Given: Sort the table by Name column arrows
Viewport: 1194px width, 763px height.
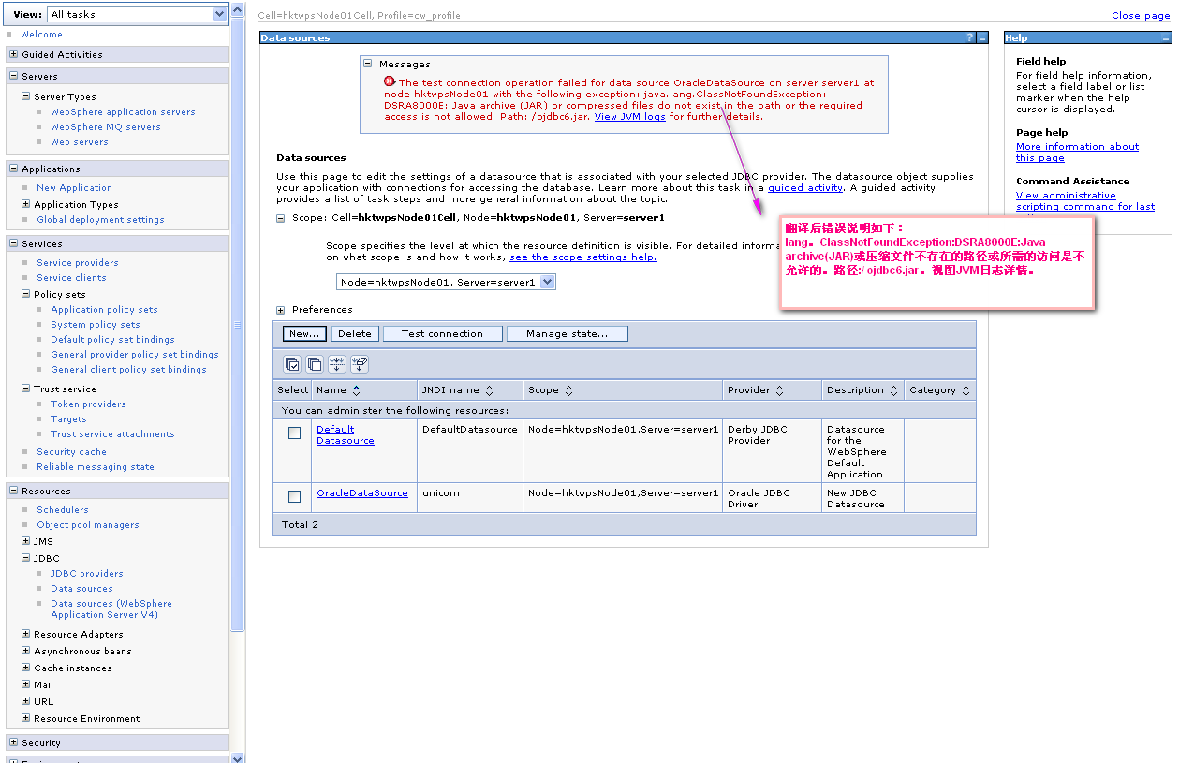Looking at the screenshot, I should (356, 390).
